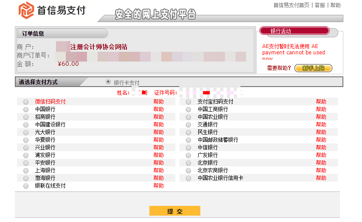
Task: Open 帮助 link for 广发银行
Action: 321,155
